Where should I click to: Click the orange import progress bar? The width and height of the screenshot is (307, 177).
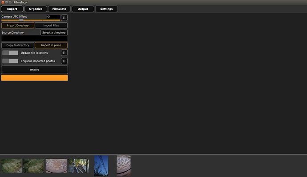point(34,78)
